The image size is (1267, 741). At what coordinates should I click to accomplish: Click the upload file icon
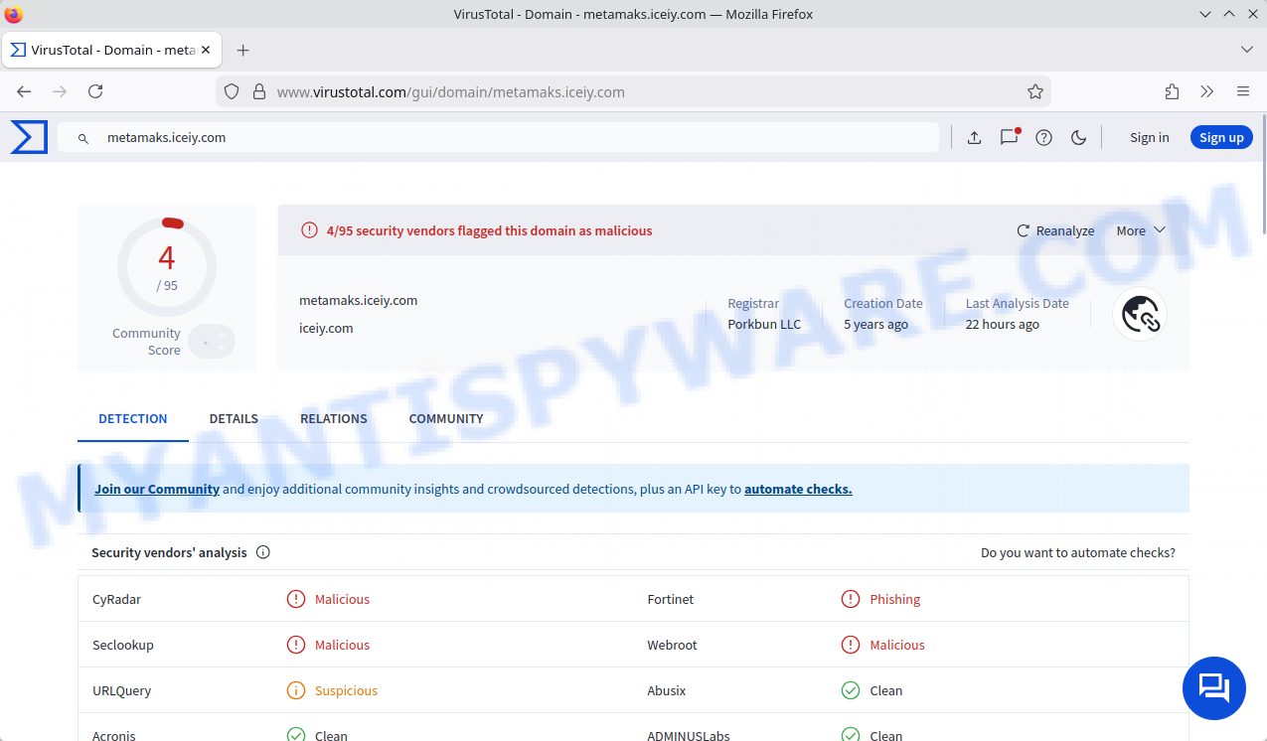tap(974, 138)
